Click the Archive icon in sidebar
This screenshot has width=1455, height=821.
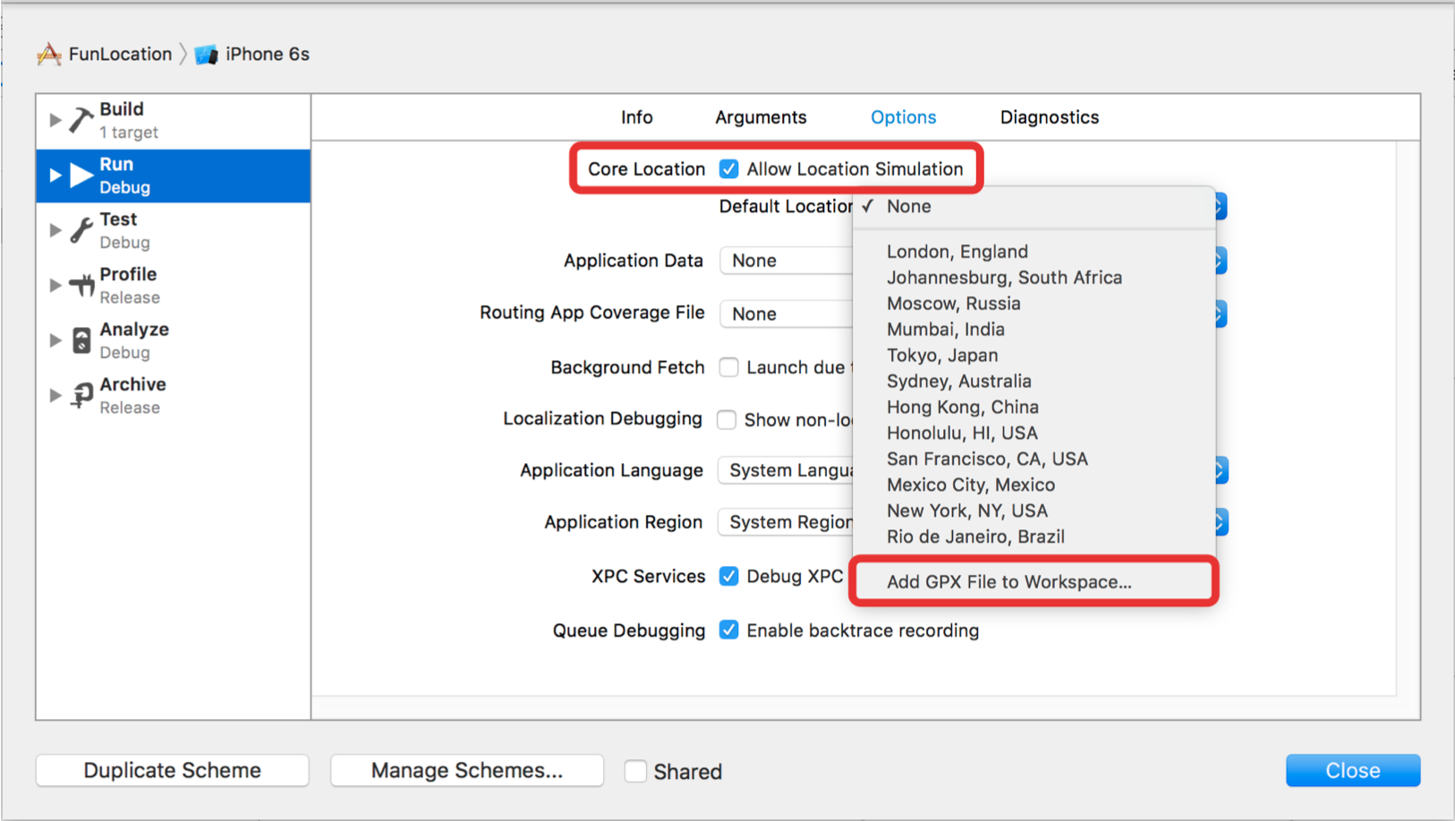click(x=81, y=395)
